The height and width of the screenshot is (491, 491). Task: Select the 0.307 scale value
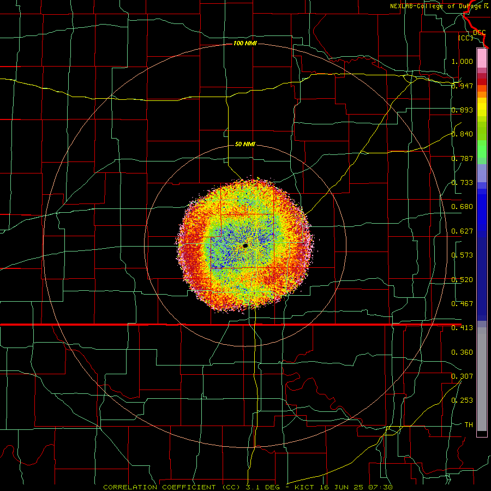tap(462, 376)
